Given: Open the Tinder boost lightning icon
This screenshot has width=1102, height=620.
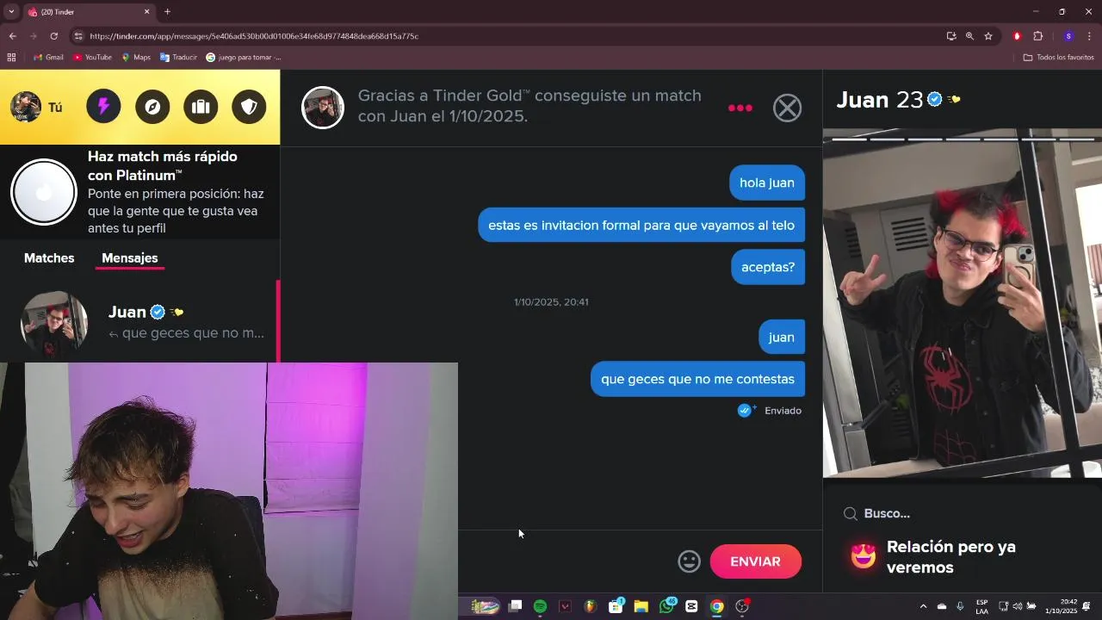Looking at the screenshot, I should point(103,107).
